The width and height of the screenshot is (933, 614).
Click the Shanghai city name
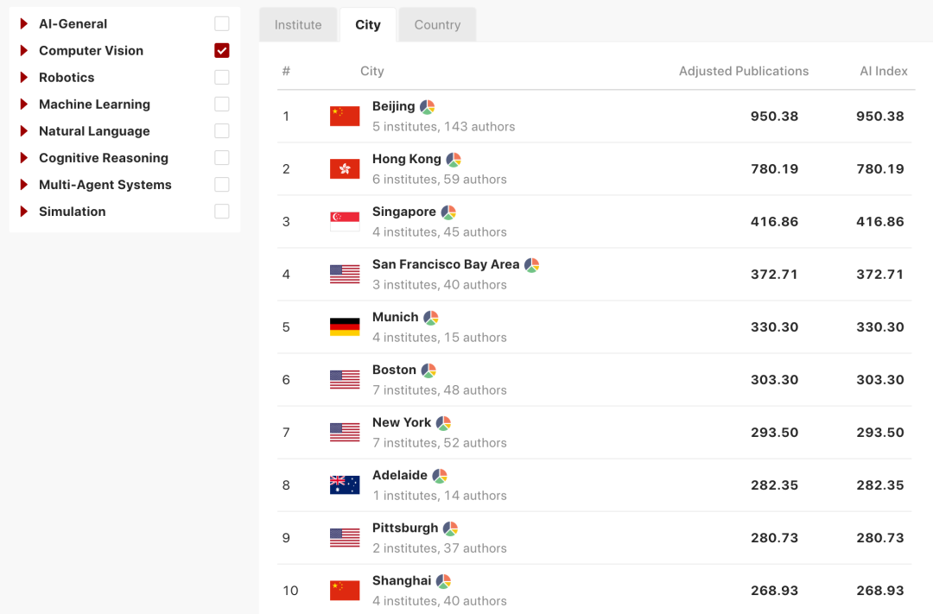402,580
